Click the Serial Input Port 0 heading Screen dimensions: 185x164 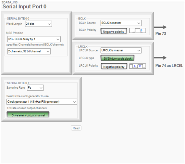24,7
